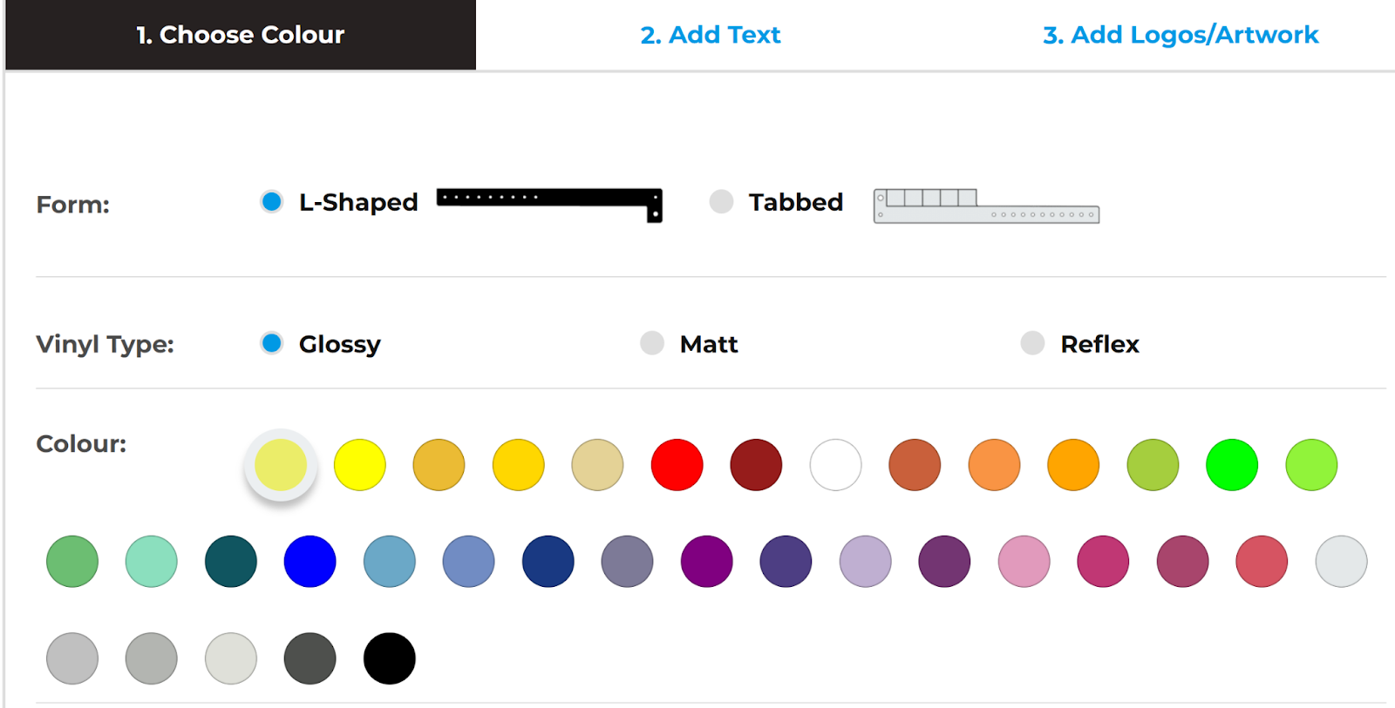Select the dark charcoal grey swatch
The image size is (1395, 708).
click(310, 658)
